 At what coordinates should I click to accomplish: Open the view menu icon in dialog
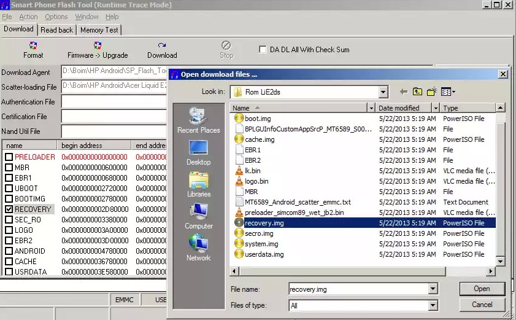[x=448, y=92]
